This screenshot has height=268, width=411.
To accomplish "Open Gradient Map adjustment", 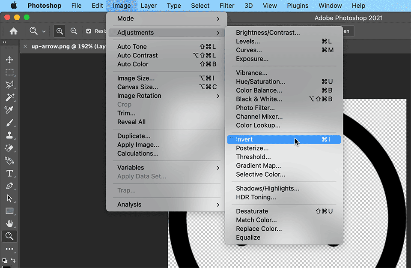I will (x=284, y=166).
